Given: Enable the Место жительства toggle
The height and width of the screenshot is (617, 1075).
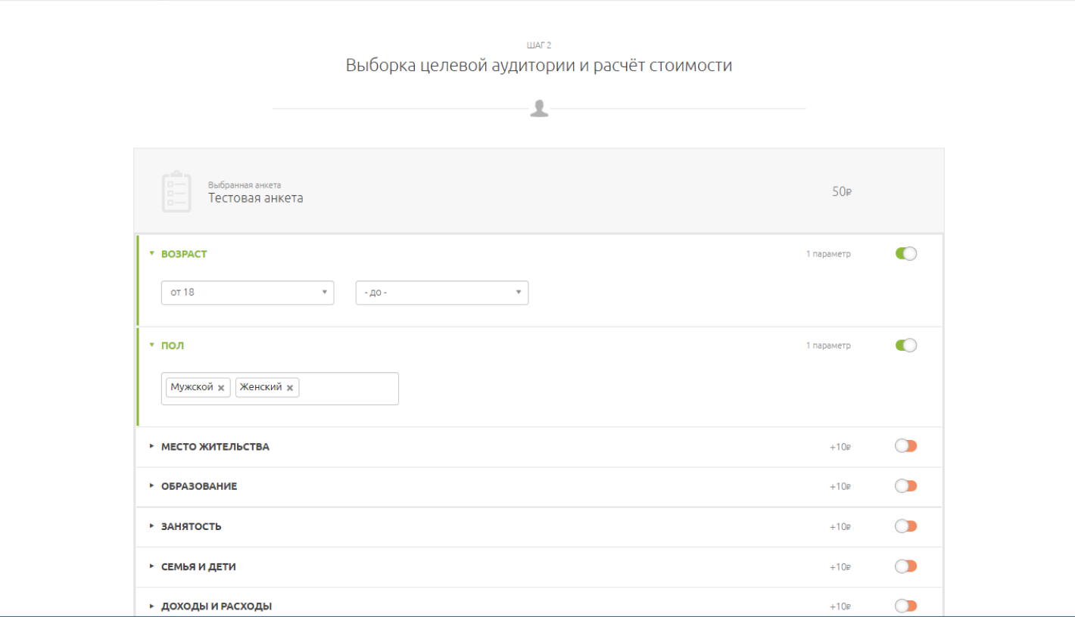Looking at the screenshot, I should 905,446.
